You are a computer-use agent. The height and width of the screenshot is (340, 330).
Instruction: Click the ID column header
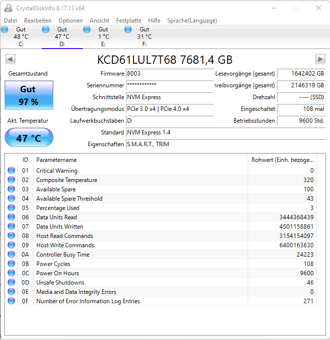25,160
